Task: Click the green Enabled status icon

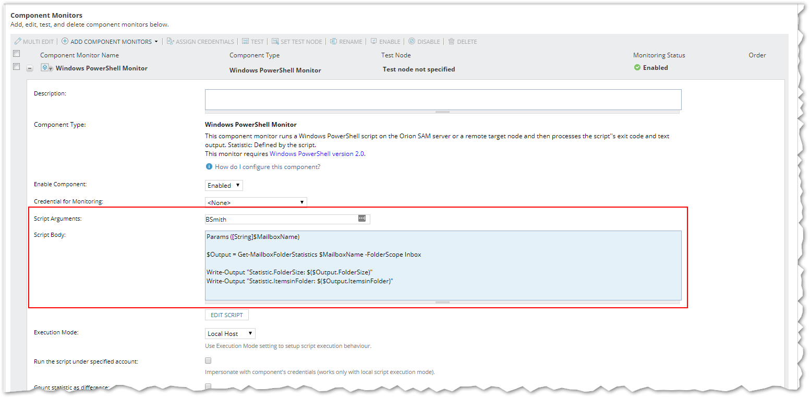Action: coord(637,67)
